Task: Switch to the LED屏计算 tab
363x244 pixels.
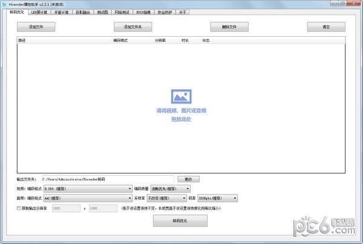Action: (39, 13)
